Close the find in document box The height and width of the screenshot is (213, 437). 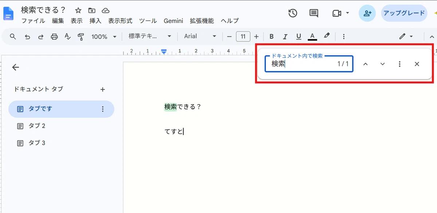417,64
